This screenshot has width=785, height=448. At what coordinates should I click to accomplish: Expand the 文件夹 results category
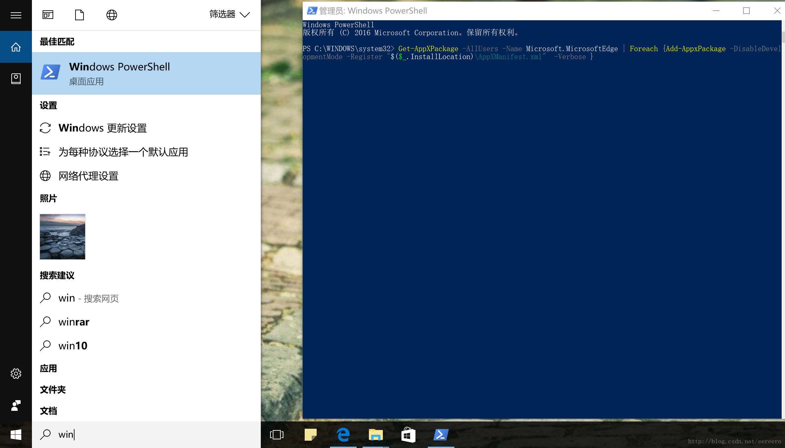point(53,390)
